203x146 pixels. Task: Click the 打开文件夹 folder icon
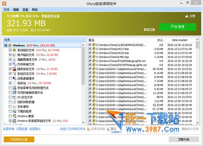click(x=89, y=129)
